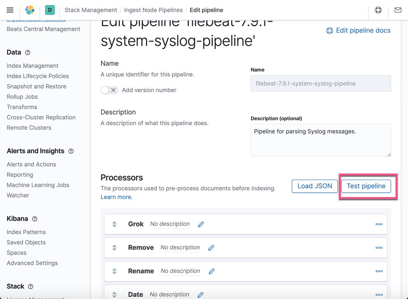Click the Date processor No description text
Viewport: 408px width, 299px height.
click(x=169, y=294)
